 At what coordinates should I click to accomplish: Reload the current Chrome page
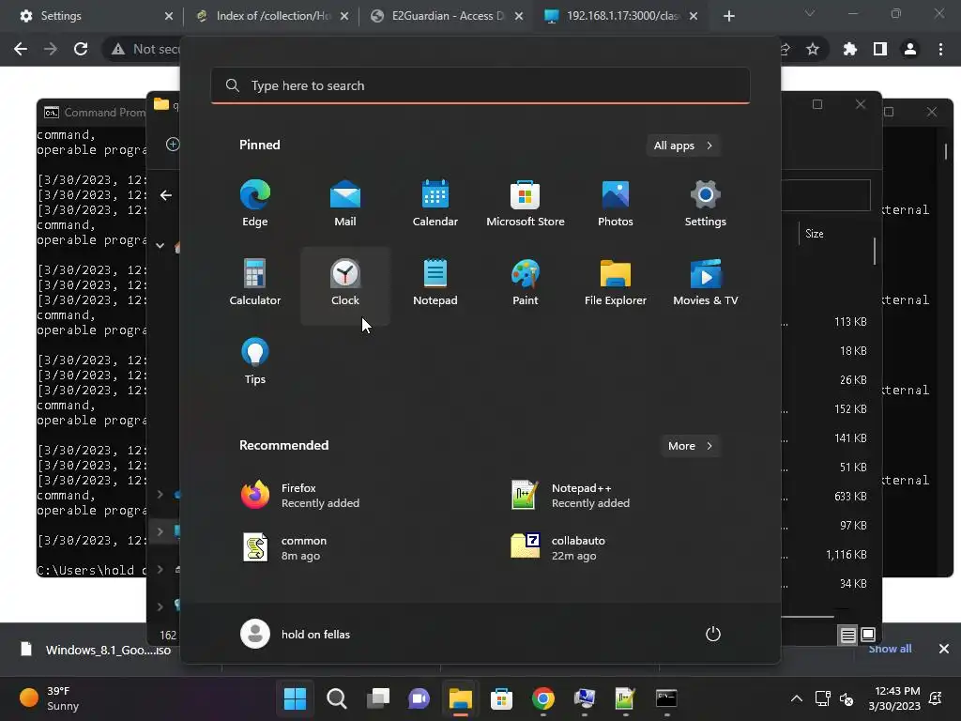point(81,49)
